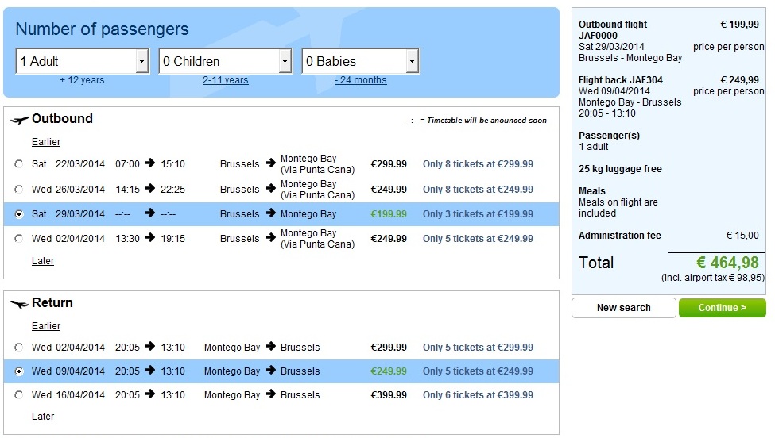Click the total € 464,98 amount
This screenshot has height=438, width=775.
click(x=727, y=263)
